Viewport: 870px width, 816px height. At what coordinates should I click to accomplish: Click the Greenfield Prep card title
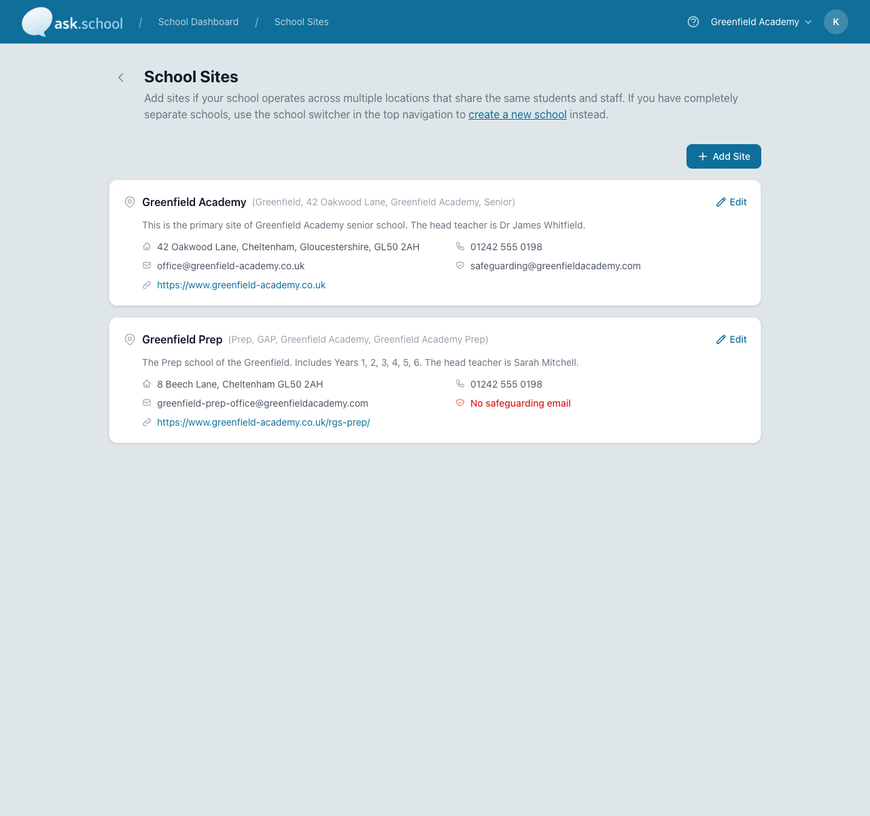(182, 339)
